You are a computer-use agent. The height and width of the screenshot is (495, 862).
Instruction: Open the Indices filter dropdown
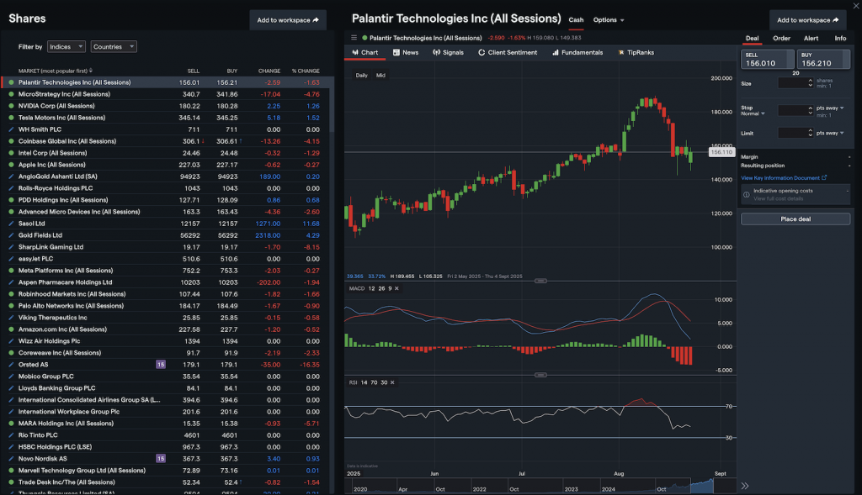coord(67,47)
